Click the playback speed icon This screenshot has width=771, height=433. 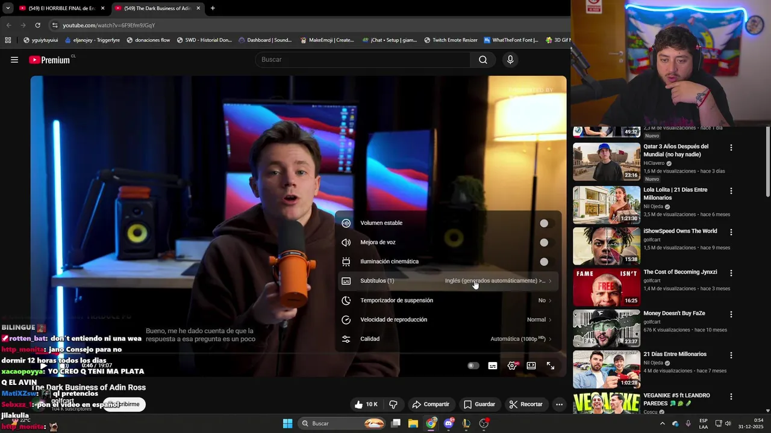click(x=346, y=319)
